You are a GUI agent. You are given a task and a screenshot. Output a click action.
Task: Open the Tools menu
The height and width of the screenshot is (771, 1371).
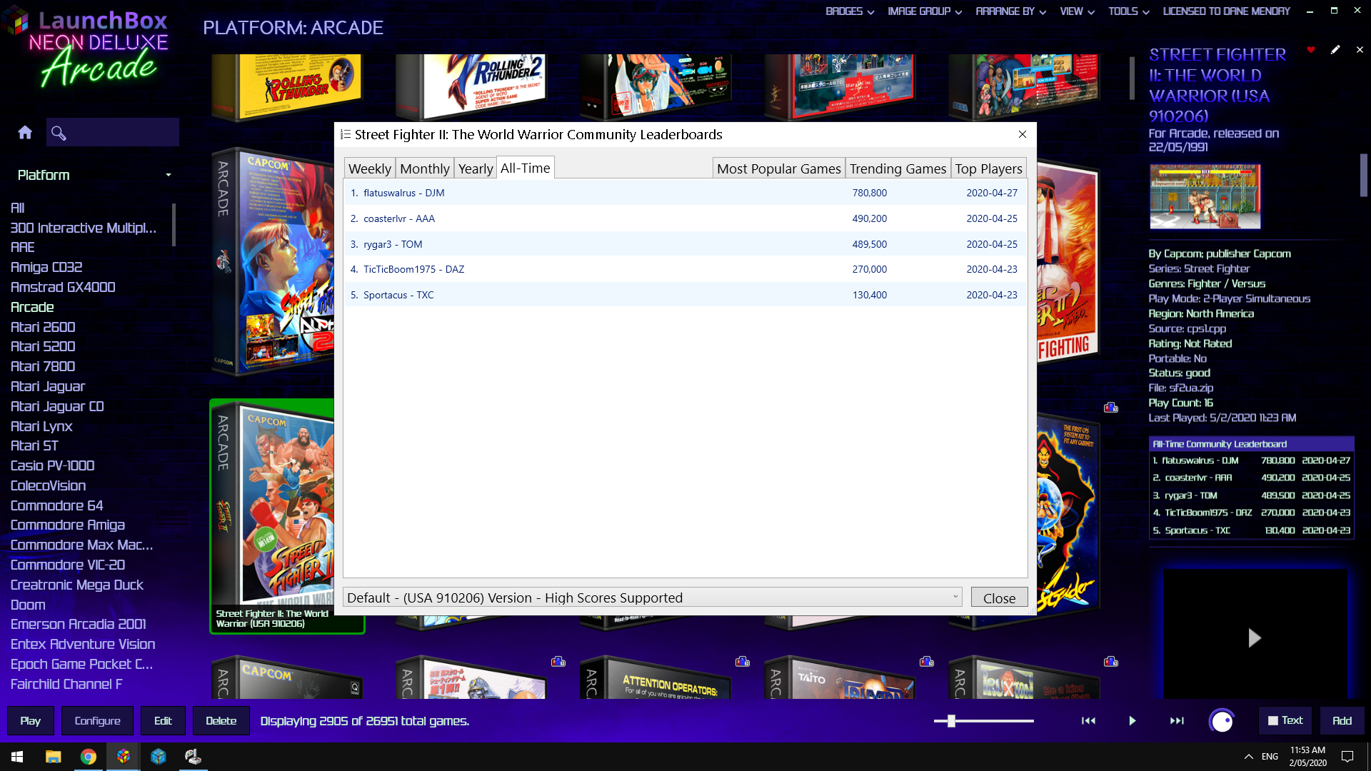1128,11
